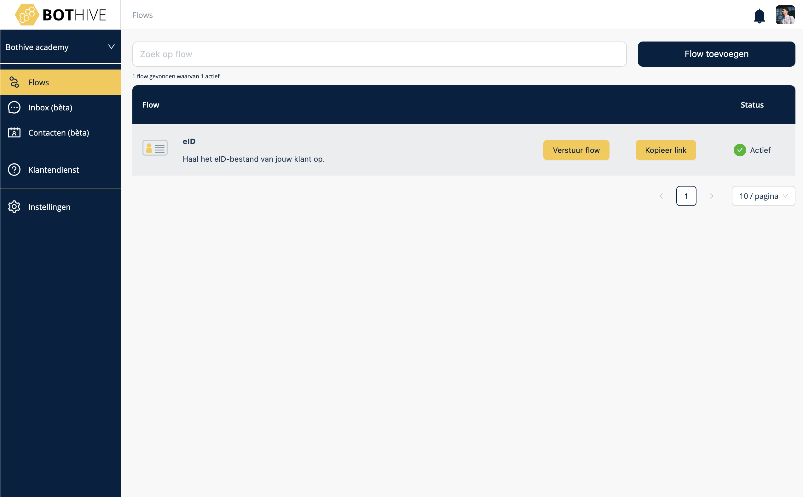Open Inbox (bèta) menu item
The image size is (803, 497).
point(50,108)
